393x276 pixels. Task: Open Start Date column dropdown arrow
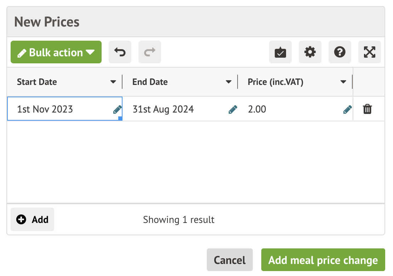[113, 82]
